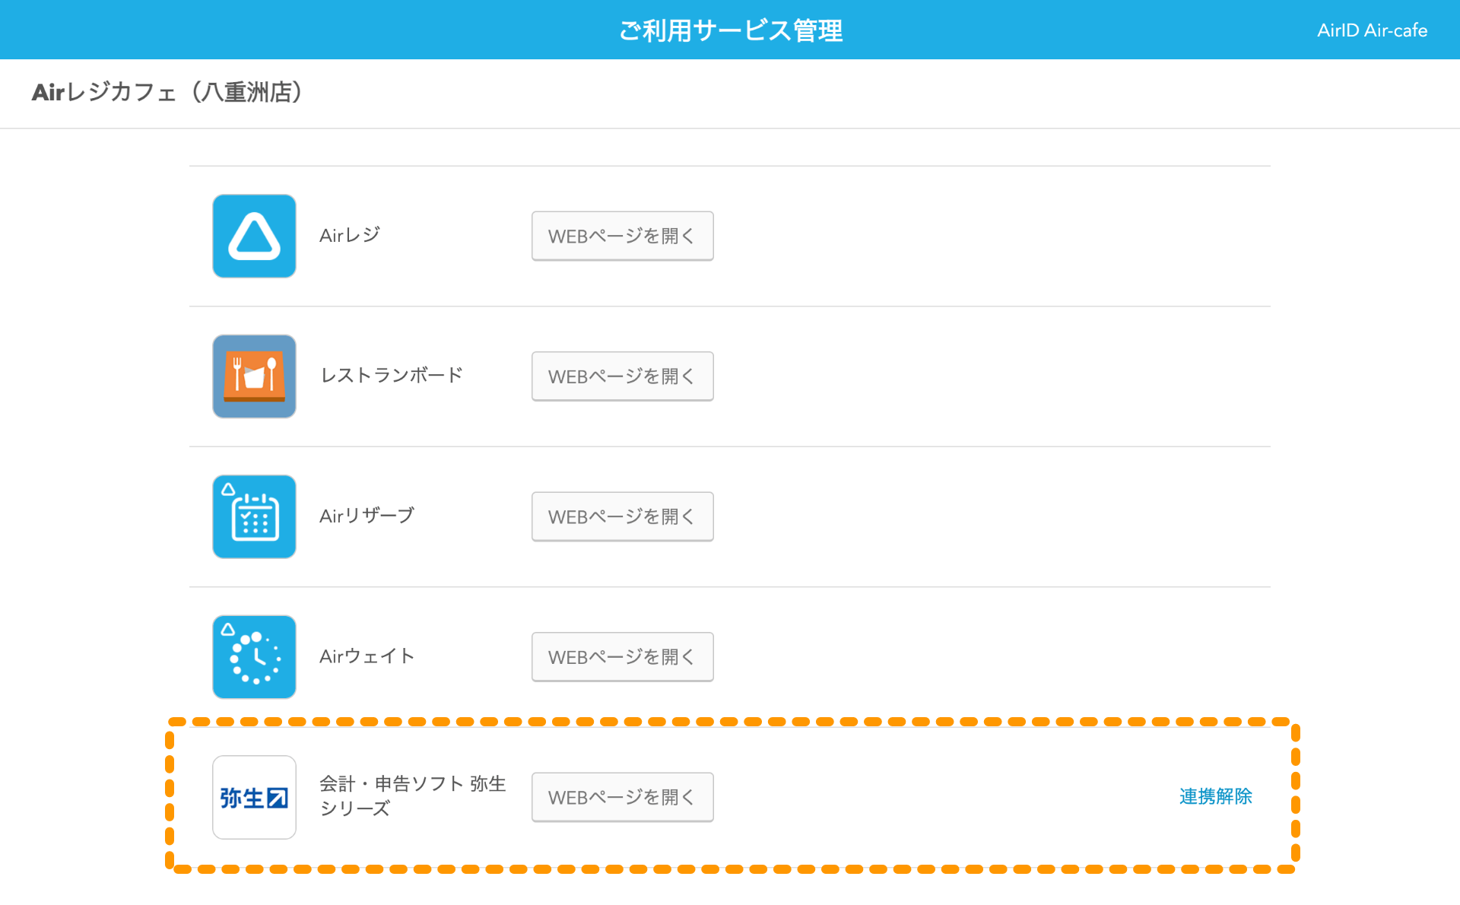Viewport: 1460px width, 905px height.
Task: Click the Airウェイト clock icon
Action: 254,656
